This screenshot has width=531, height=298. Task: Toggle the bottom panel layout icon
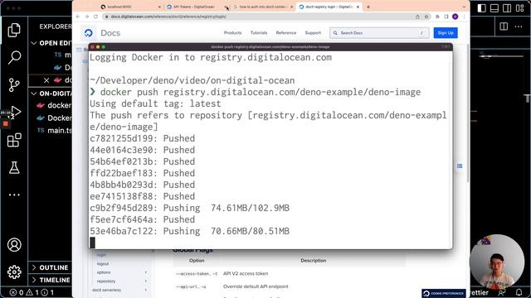pos(494,8)
